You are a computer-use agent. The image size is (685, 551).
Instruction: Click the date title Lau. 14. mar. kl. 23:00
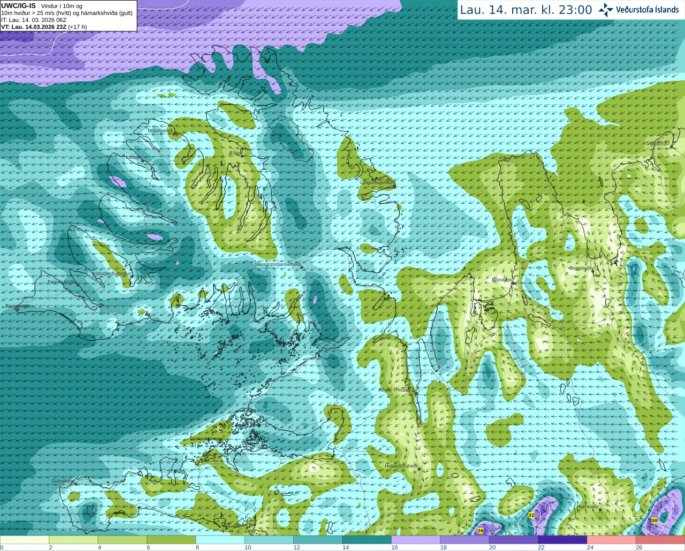pos(526,10)
